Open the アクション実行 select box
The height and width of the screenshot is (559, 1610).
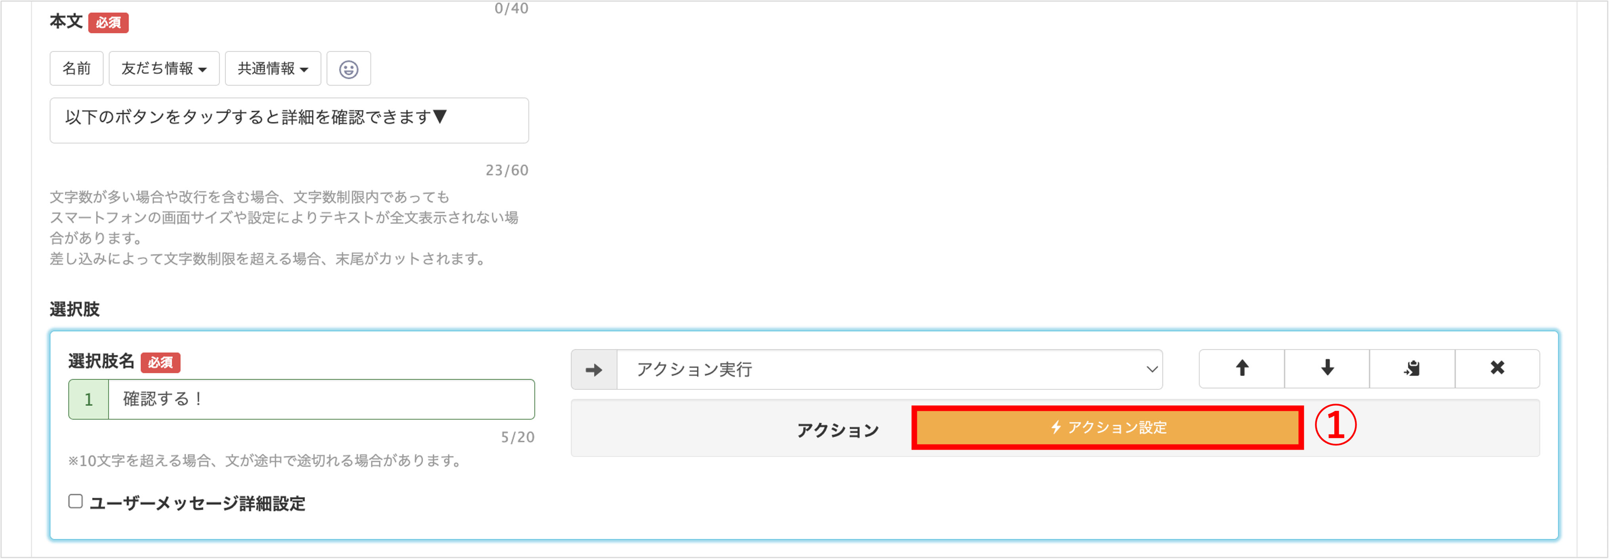point(889,370)
